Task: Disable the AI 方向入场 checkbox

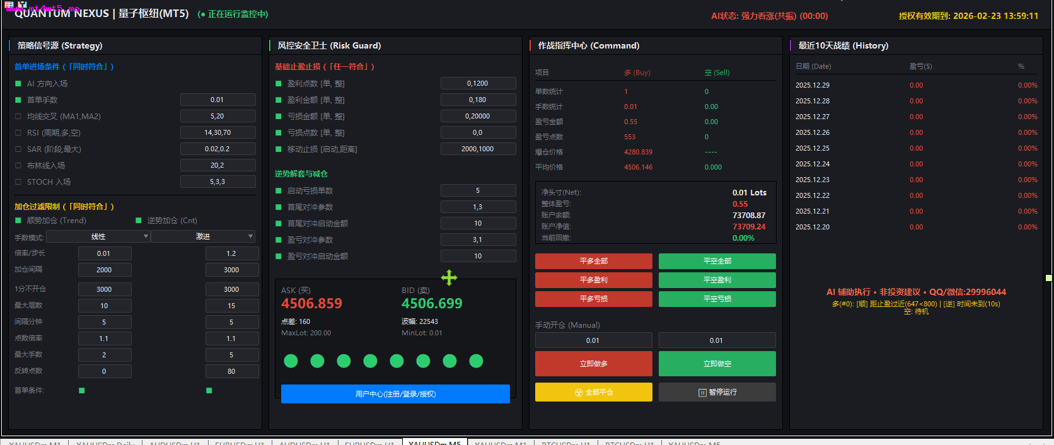Action: pyautogui.click(x=18, y=84)
